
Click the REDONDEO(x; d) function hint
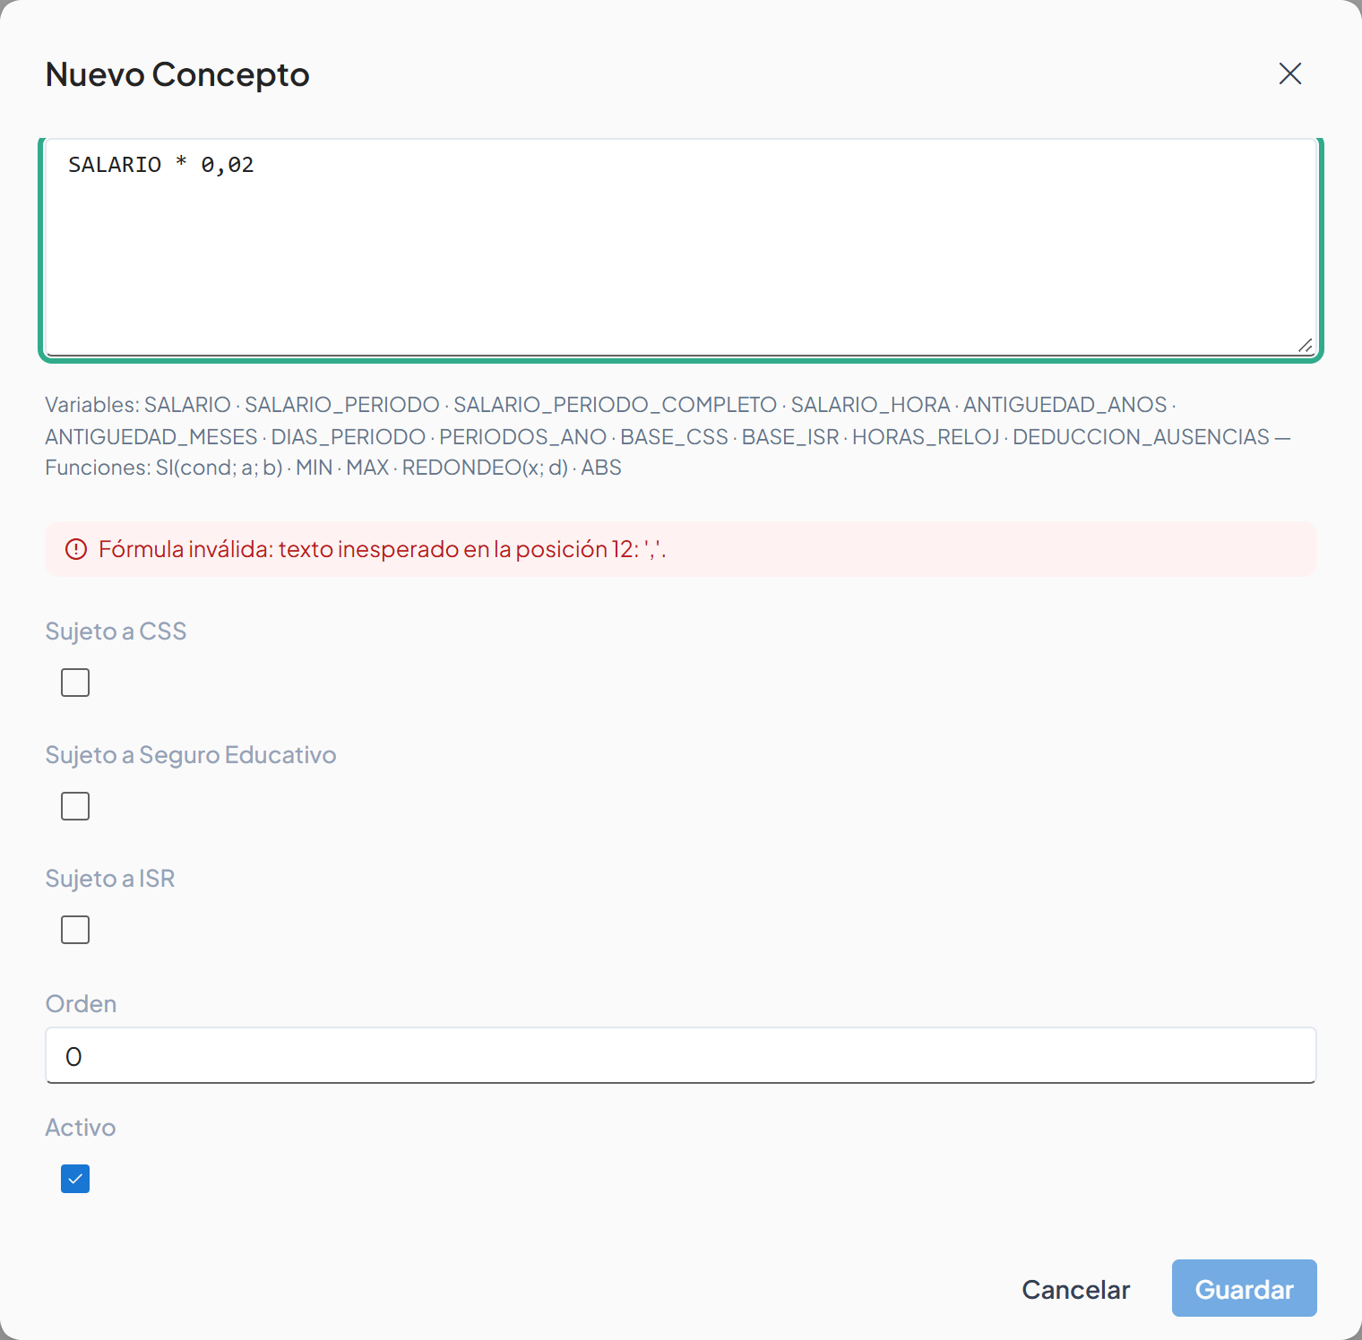tap(485, 468)
